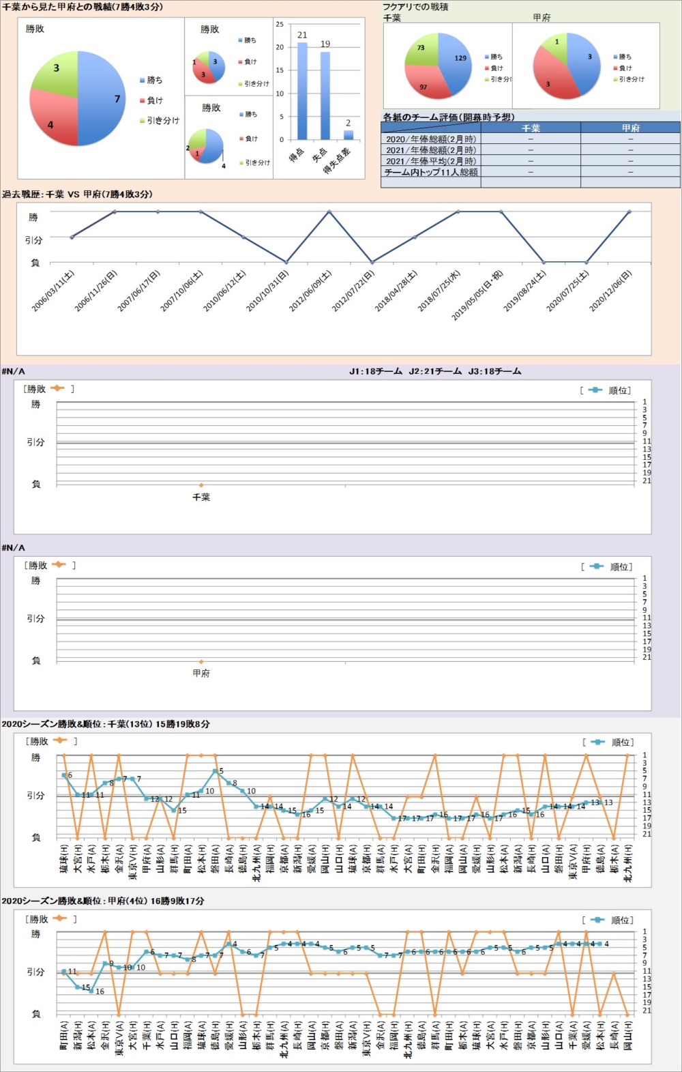Click the チーム内トップ11人総額 table row label
682x1072 pixels.
coord(431,173)
